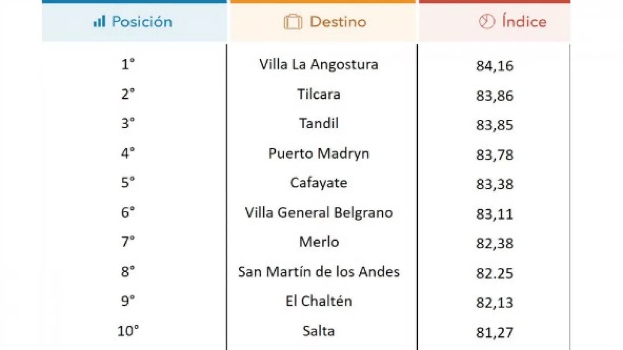Click the pie chart icon beside Índice
The width and height of the screenshot is (623, 350).
pos(487,21)
